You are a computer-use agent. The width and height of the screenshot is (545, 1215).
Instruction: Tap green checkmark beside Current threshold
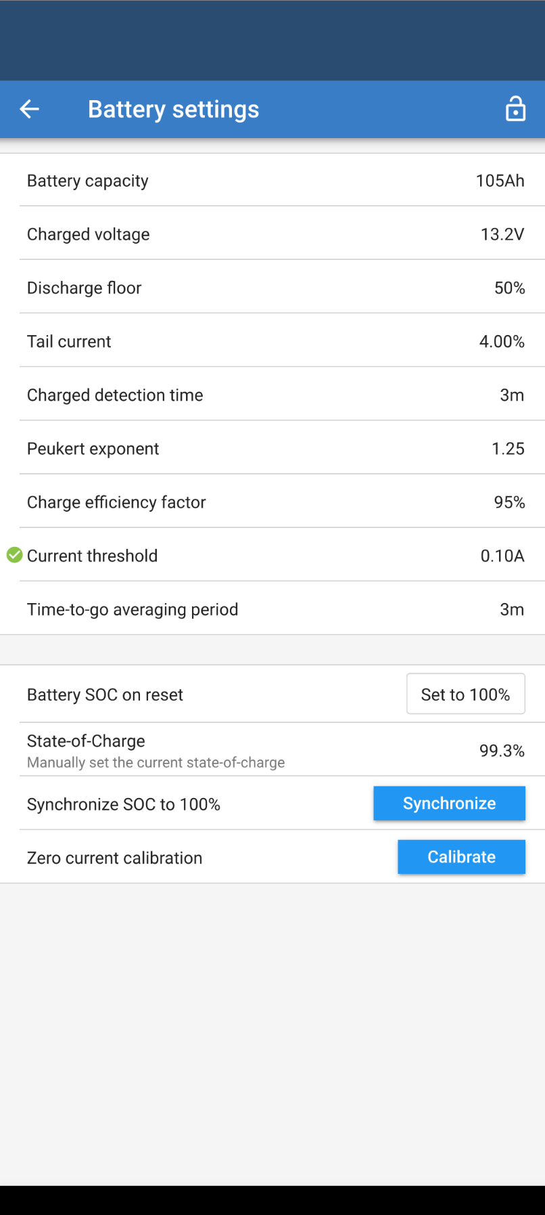point(14,556)
